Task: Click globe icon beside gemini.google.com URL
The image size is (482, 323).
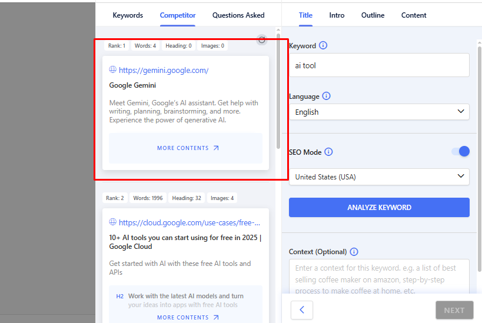Action: [113, 70]
